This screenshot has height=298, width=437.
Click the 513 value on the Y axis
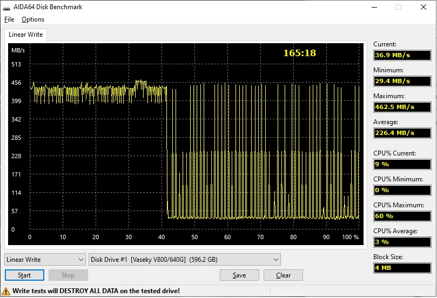tap(16, 64)
